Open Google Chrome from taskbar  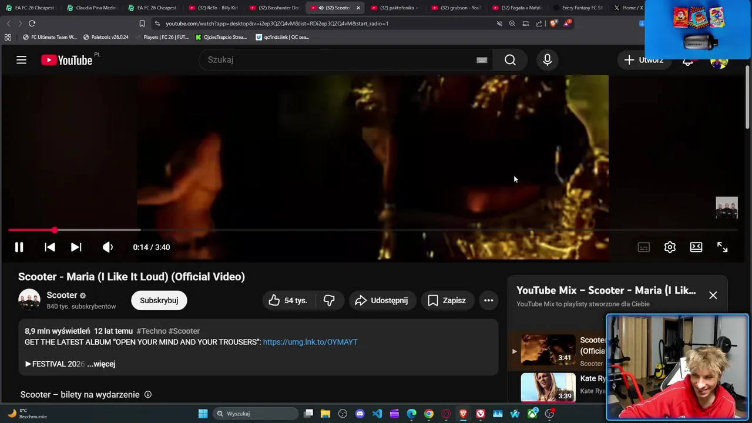[x=429, y=414]
